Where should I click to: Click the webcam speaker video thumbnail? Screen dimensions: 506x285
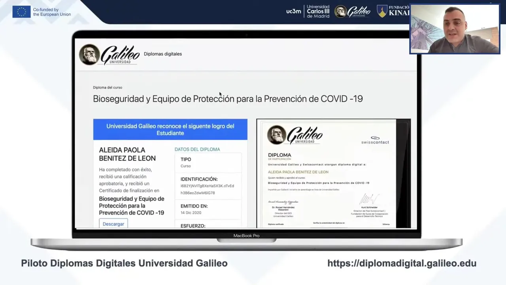(x=455, y=29)
